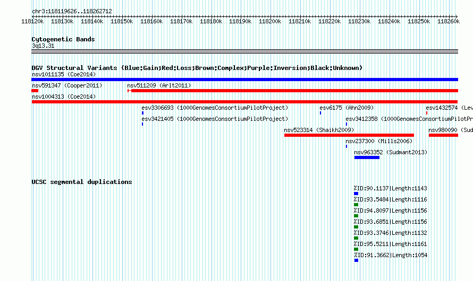Click the 118240k ruler position
This screenshot has width=473, height=281.
[x=389, y=21]
